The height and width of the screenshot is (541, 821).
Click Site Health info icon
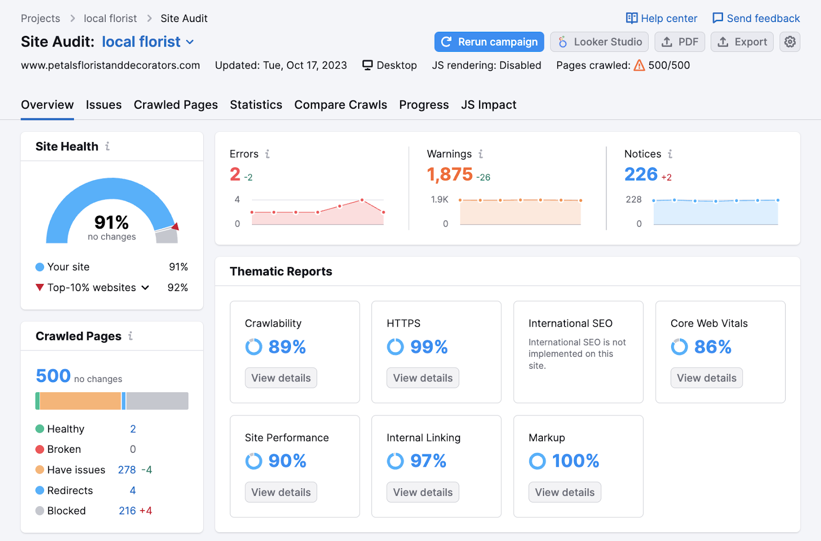point(107,146)
